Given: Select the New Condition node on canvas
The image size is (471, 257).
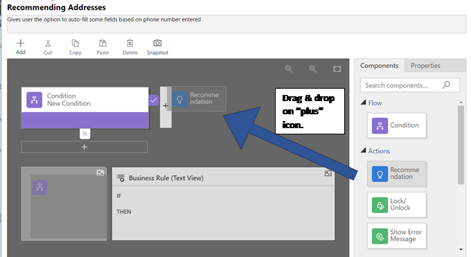Looking at the screenshot, I should 85,107.
